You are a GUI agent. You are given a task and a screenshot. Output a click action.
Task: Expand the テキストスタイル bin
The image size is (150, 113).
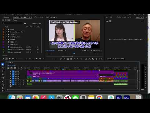coord(6,37)
